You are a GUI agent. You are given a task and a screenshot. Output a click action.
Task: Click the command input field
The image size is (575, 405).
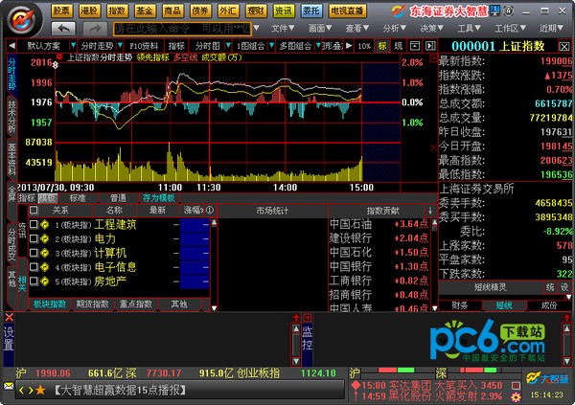pyautogui.click(x=182, y=28)
